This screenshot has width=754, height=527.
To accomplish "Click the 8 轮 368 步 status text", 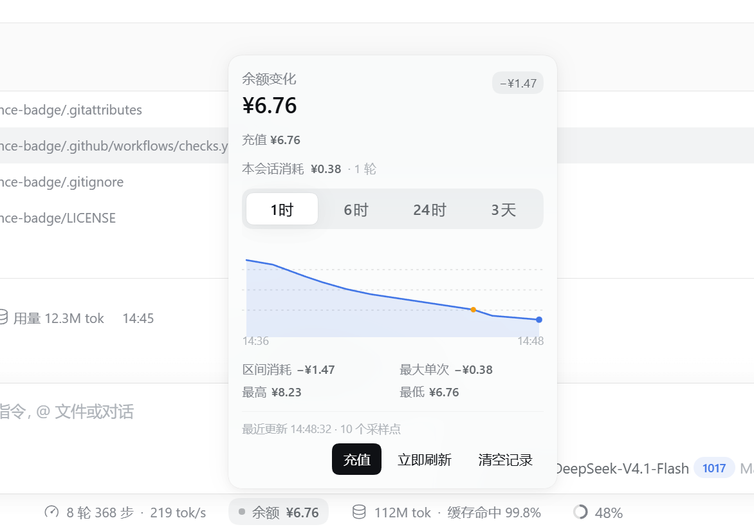I will [x=100, y=513].
